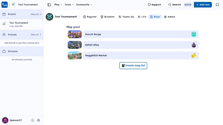
Task: Open the notifications bell
Action: coord(33,120)
